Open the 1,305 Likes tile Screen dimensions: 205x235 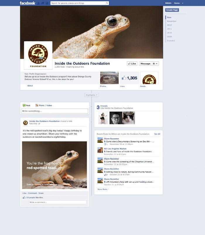coord(129,78)
